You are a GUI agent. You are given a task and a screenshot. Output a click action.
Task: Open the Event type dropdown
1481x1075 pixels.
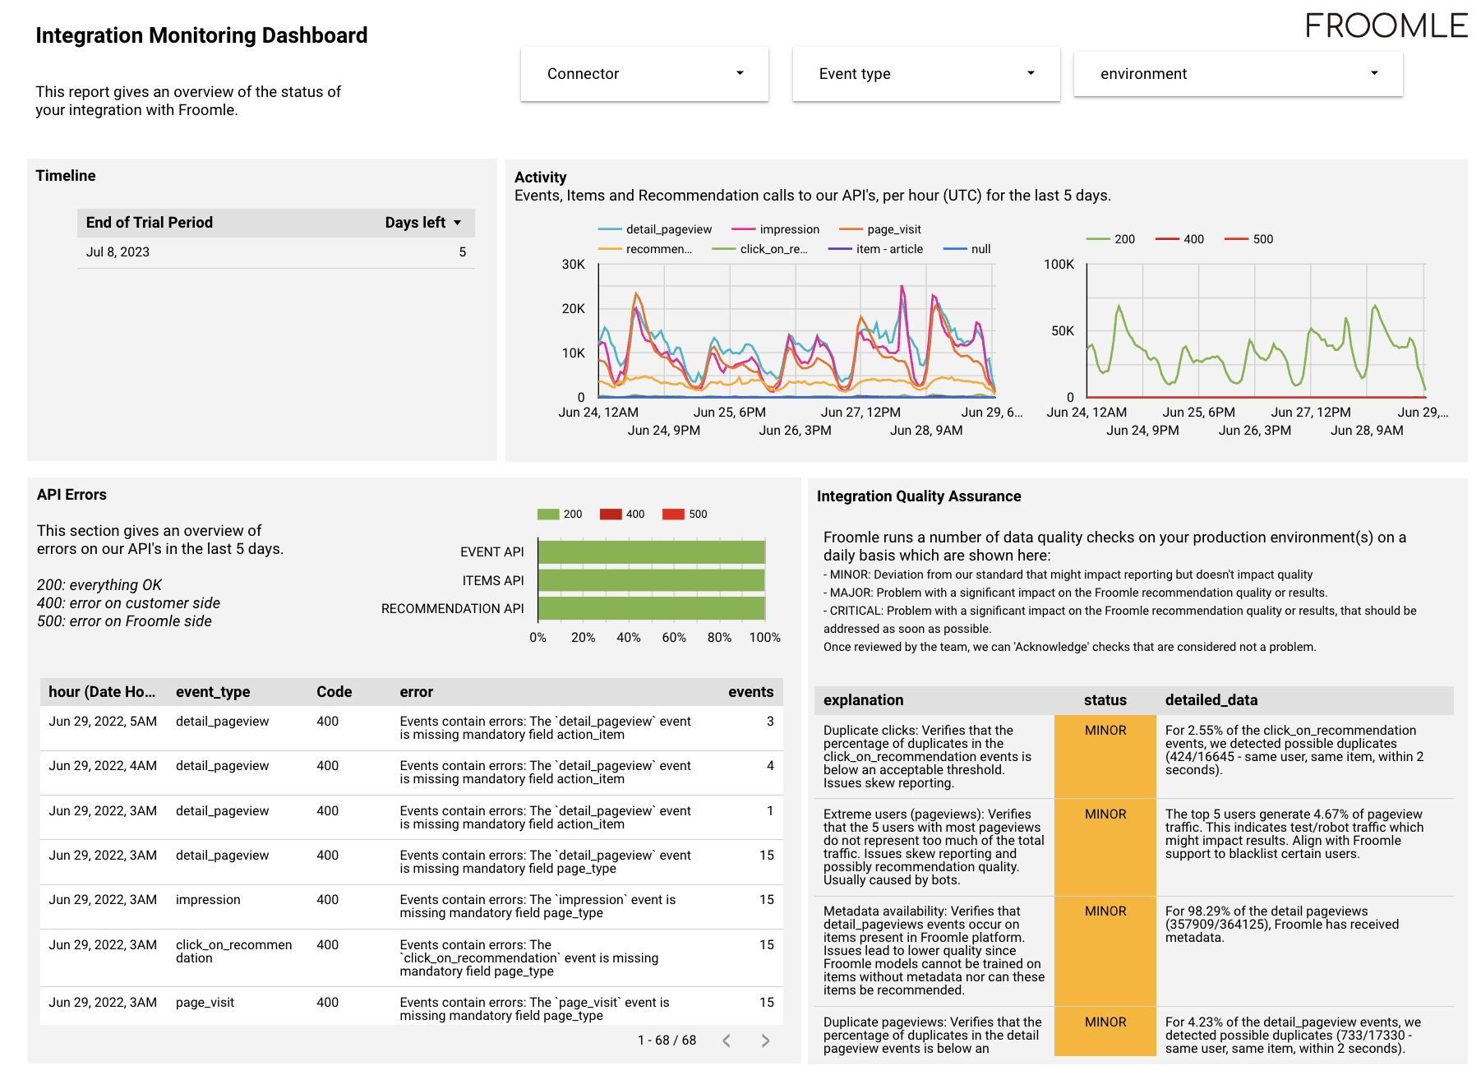pos(925,74)
